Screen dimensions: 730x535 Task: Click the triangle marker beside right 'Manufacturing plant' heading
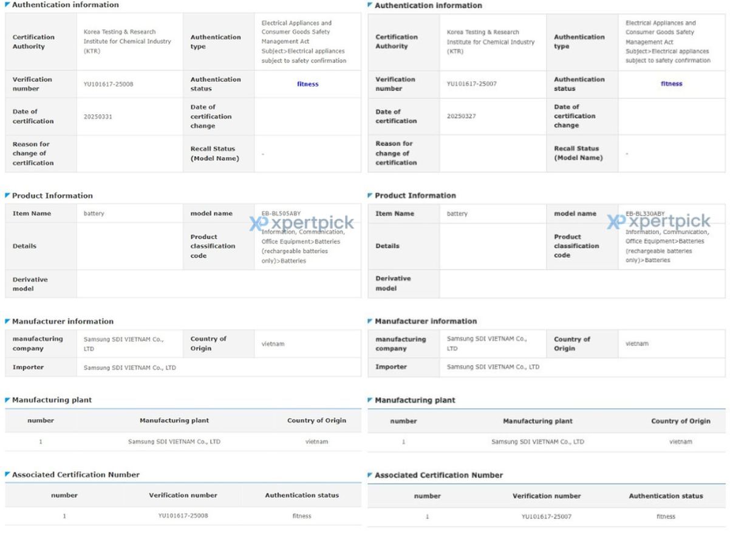point(370,400)
